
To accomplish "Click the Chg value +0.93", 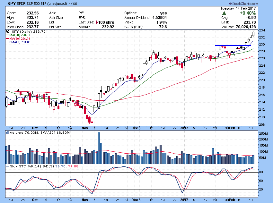I will pyautogui.click(x=251, y=18).
